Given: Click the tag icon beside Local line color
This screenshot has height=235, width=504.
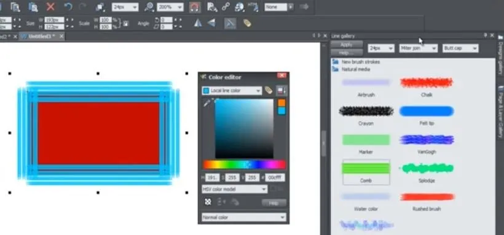Looking at the screenshot, I should pos(269,91).
